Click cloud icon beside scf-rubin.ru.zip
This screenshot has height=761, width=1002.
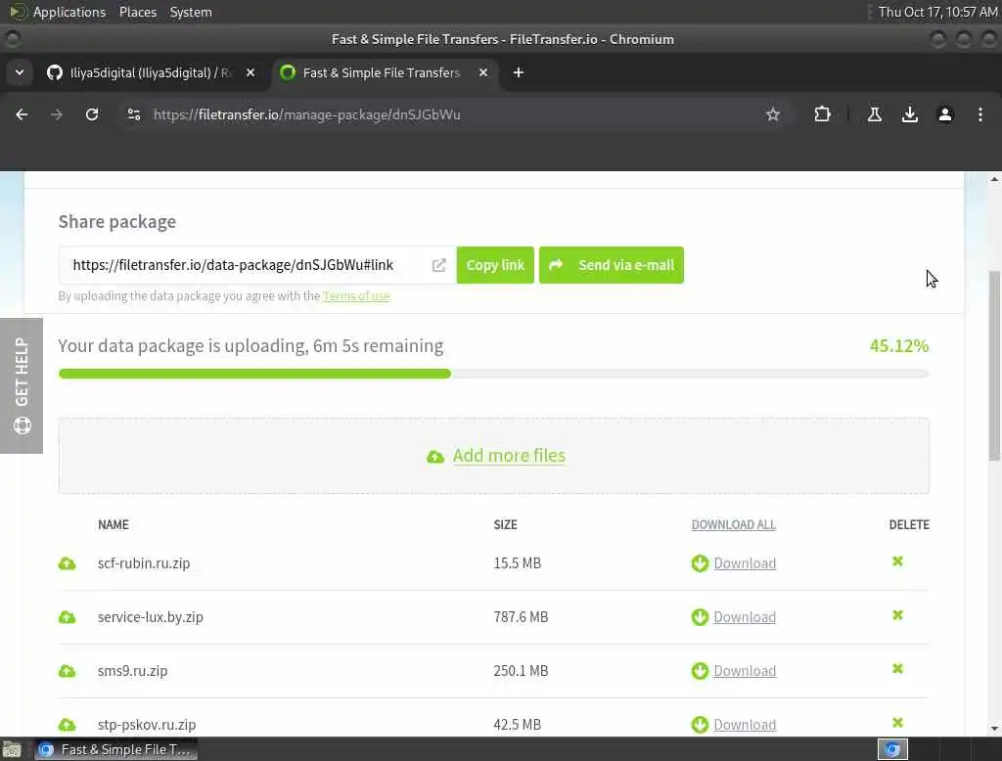pyautogui.click(x=68, y=563)
